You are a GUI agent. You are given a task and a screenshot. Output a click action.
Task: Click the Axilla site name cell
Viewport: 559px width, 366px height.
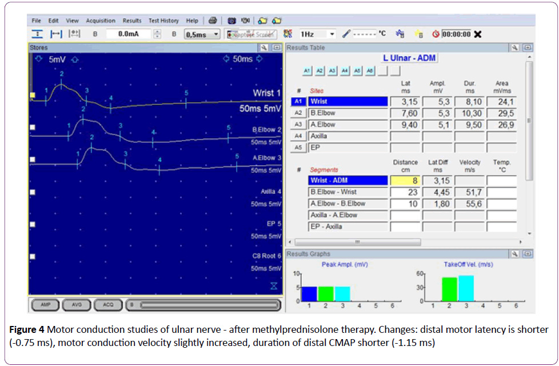click(348, 136)
